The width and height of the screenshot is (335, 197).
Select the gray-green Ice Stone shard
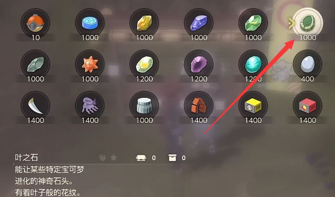pyautogui.click(x=36, y=64)
